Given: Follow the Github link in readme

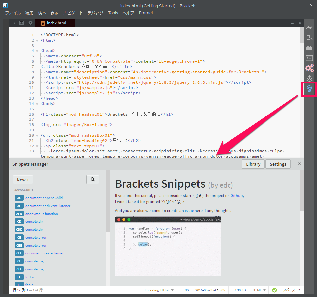Looking at the screenshot, I should 236,196.
